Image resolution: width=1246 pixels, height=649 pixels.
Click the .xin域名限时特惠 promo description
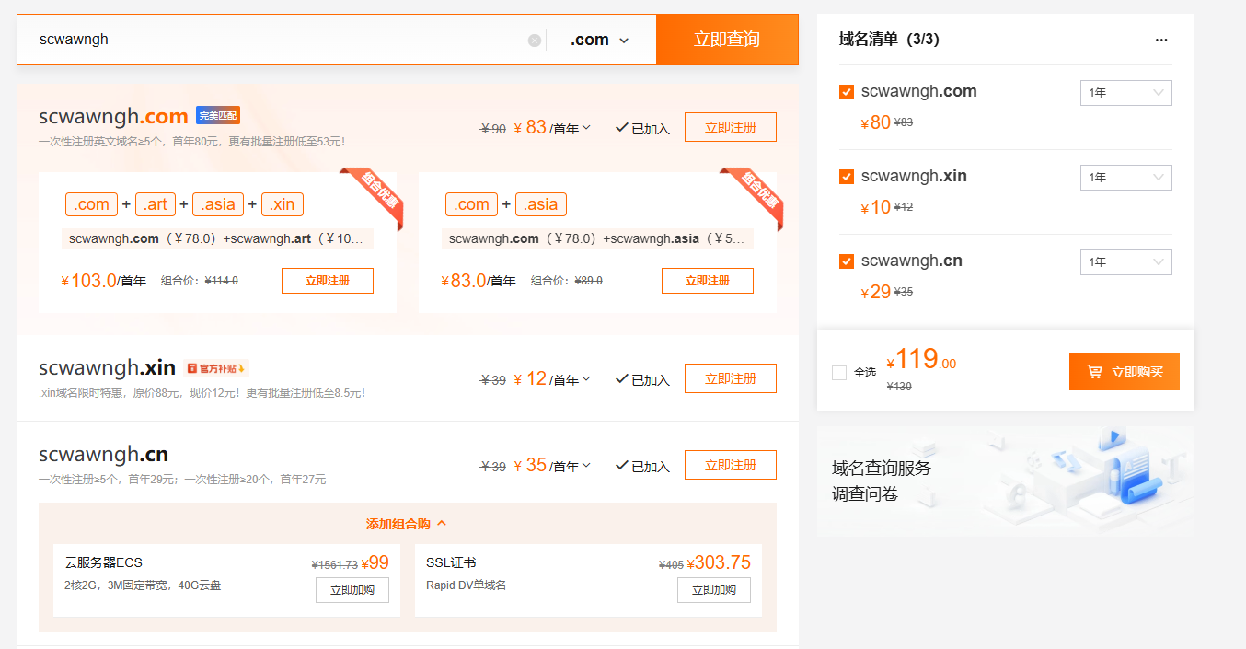(x=202, y=393)
